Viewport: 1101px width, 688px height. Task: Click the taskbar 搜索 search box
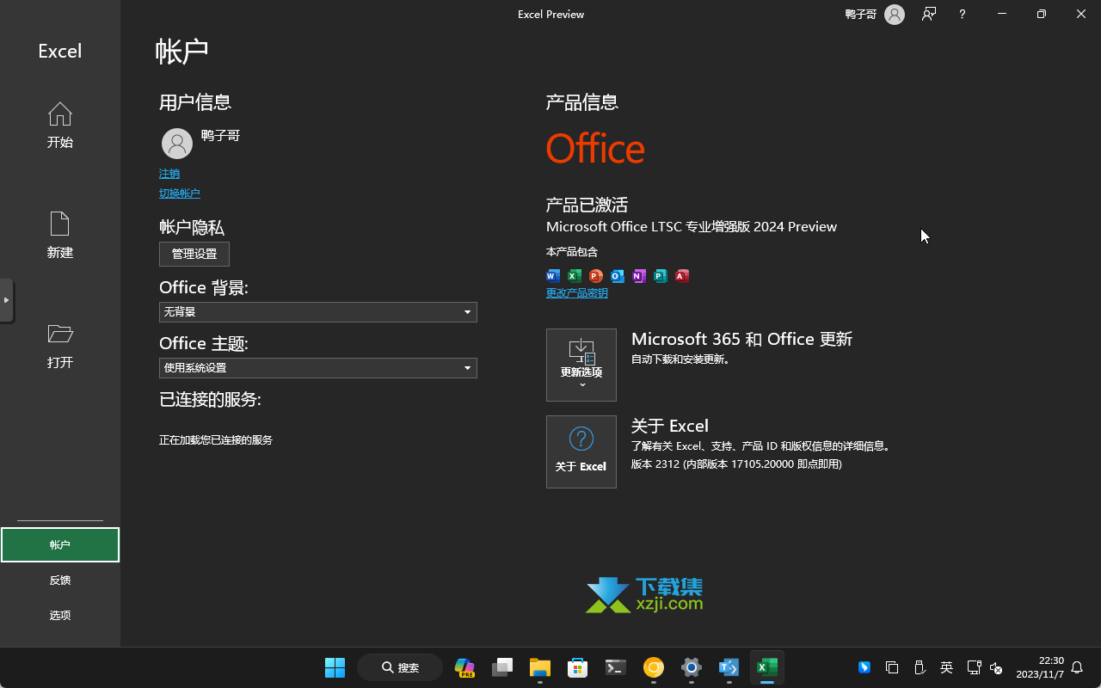[400, 667]
